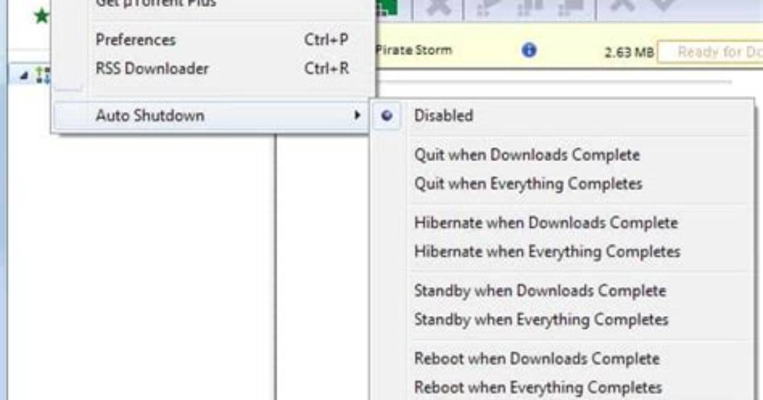Screen dimensions: 763x400
Task: Choose Reboot when Everything Completes
Action: 538,388
